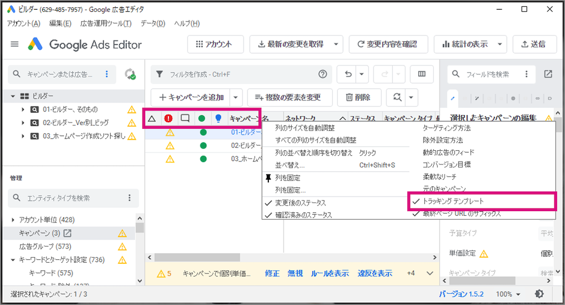Screen dimensions: 565x305
Task: Click the Google Ads logo icon
Action: [35, 44]
